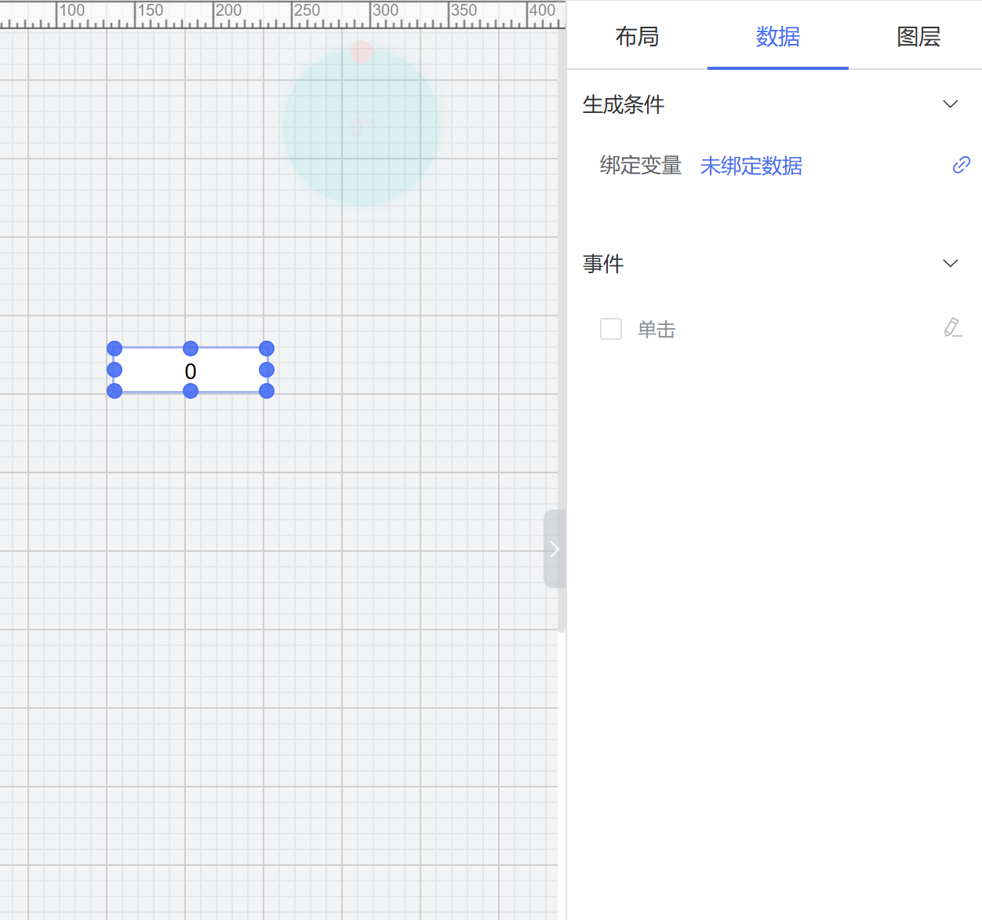This screenshot has width=982, height=920.
Task: Click the pink handle atop the teal circle
Action: [x=362, y=52]
